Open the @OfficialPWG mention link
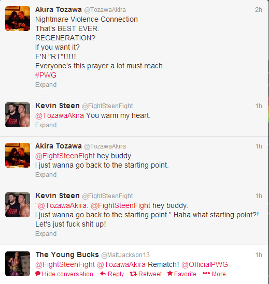 pyautogui.click(x=205, y=265)
